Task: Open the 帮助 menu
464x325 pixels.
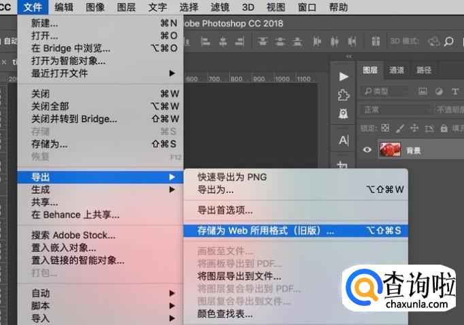Action: coord(339,7)
